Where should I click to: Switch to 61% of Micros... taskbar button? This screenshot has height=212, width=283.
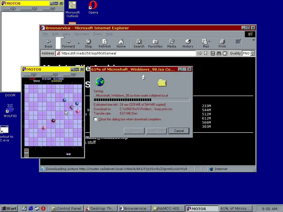(235, 209)
